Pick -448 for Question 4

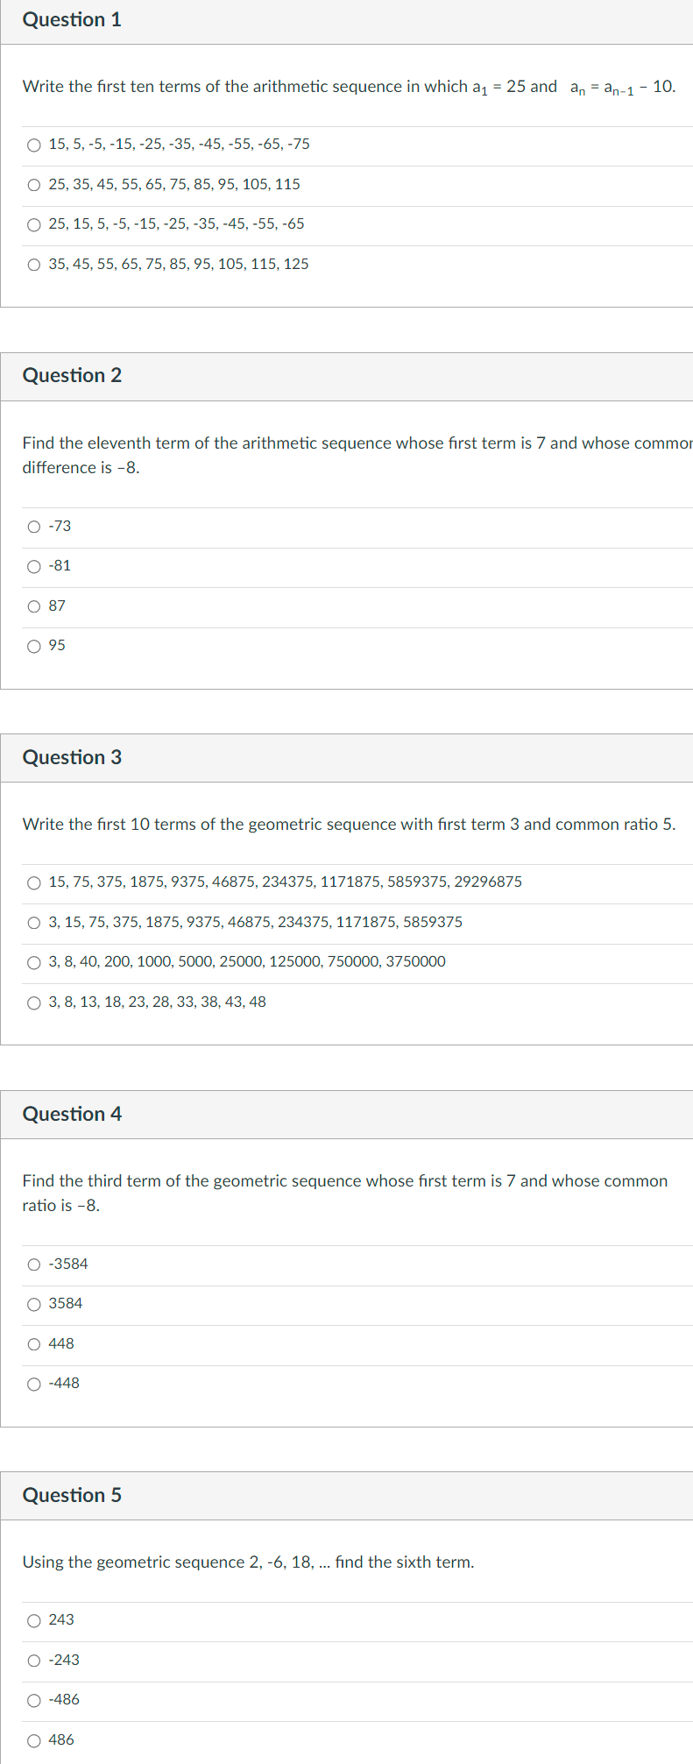[33, 1383]
